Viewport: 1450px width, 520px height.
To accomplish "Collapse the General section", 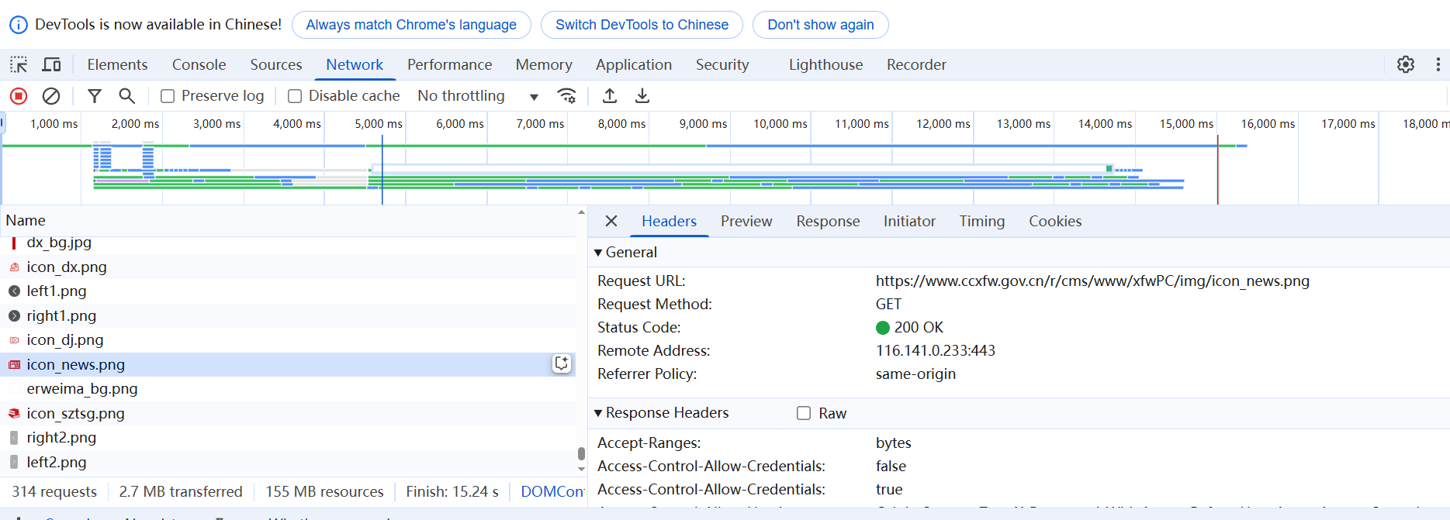I will (598, 253).
